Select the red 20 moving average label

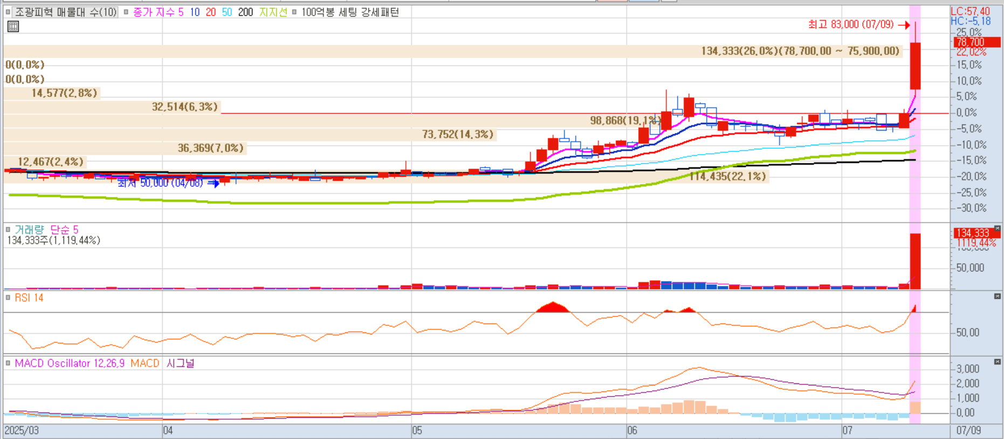(211, 12)
